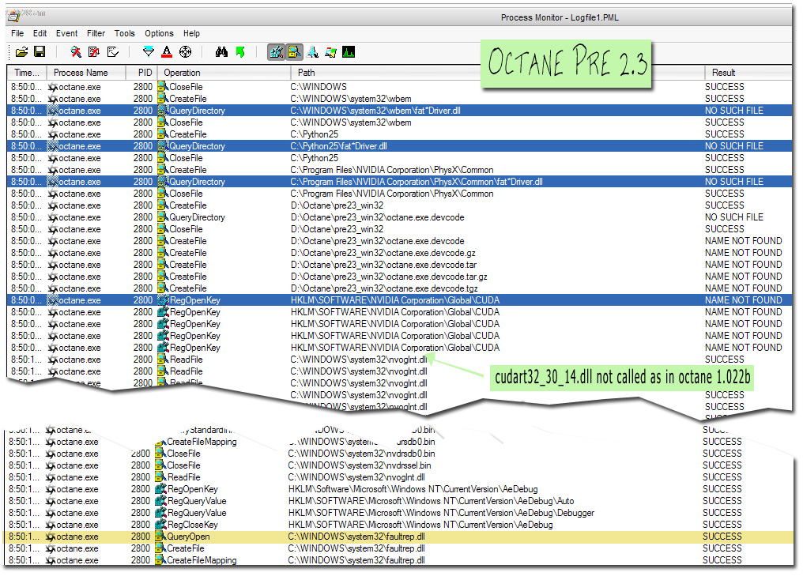Screen dimensions: 803x580
Task: Click the PID column header
Action: (x=141, y=73)
